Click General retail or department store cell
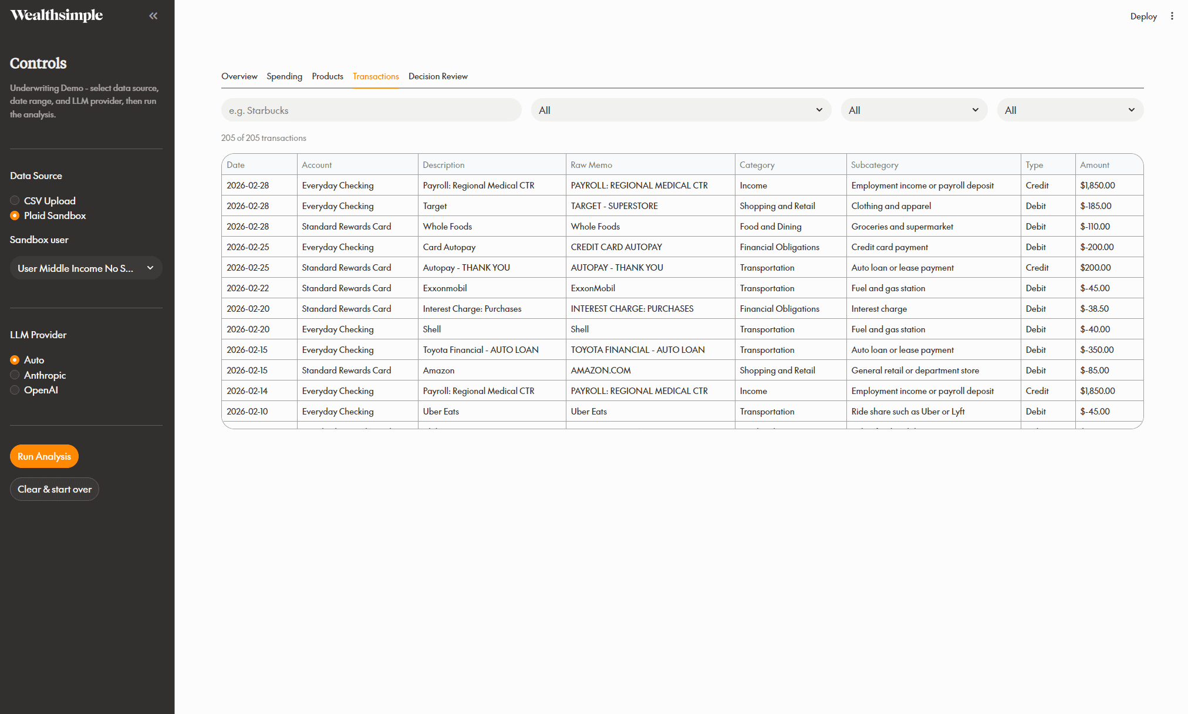The image size is (1188, 714). [933, 371]
